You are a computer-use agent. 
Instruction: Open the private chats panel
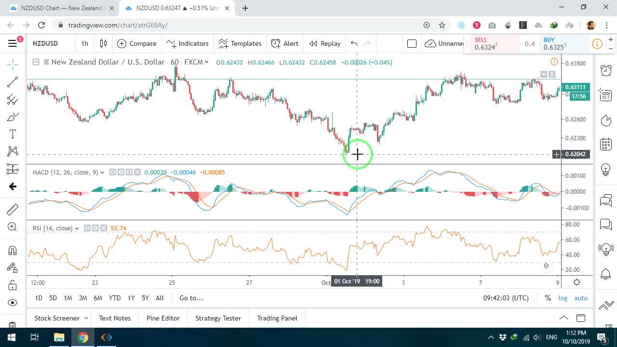[x=606, y=225]
